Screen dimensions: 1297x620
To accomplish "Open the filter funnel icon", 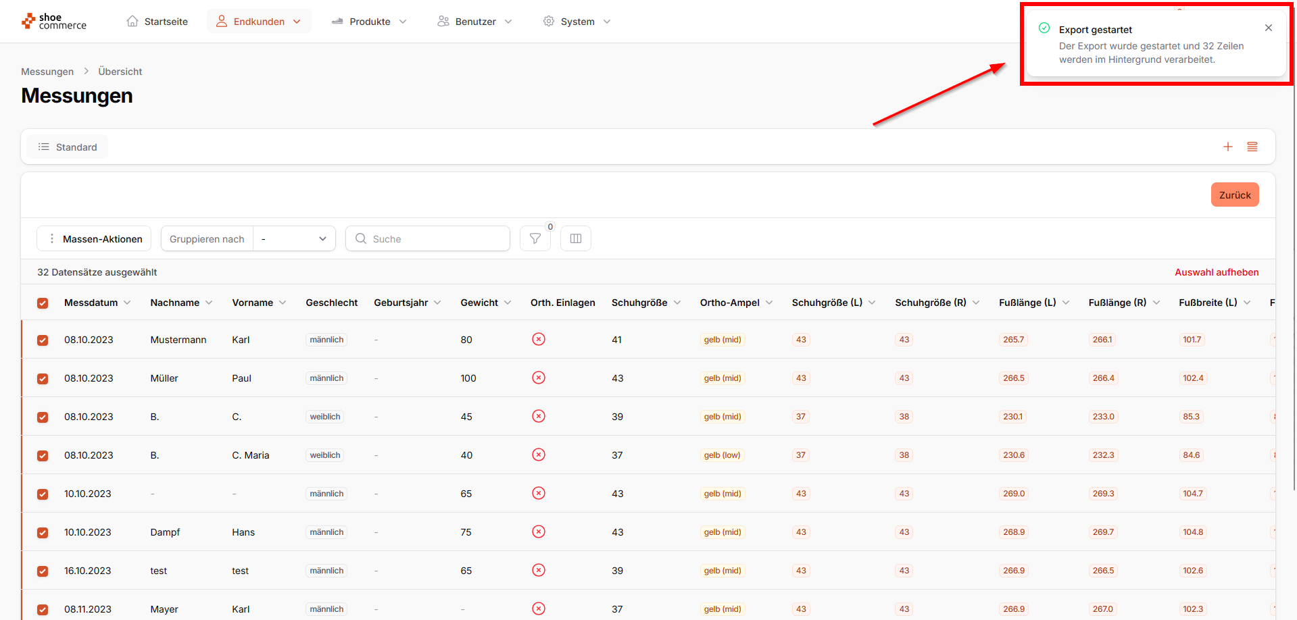I will click(x=535, y=238).
